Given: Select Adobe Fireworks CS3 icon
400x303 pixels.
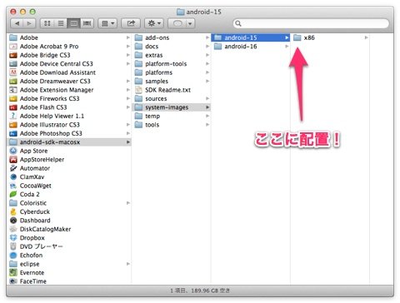Looking at the screenshot, I should [13, 98].
